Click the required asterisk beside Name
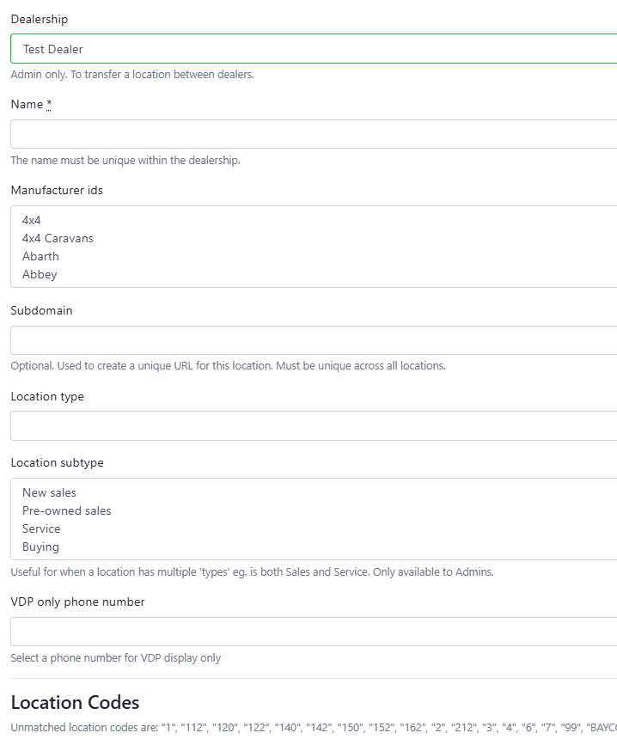The height and width of the screenshot is (739, 617). [49, 104]
